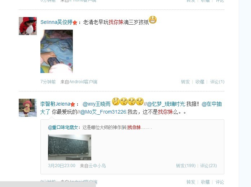Click the grinning emoji in Selinna's post
This screenshot has width=251, height=187.
153,20
